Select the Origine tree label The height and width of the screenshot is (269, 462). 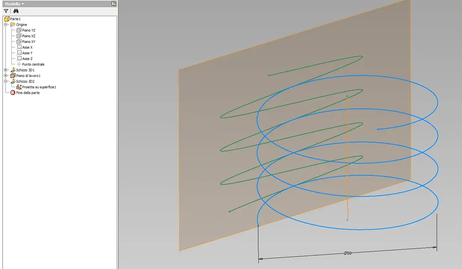click(x=21, y=25)
